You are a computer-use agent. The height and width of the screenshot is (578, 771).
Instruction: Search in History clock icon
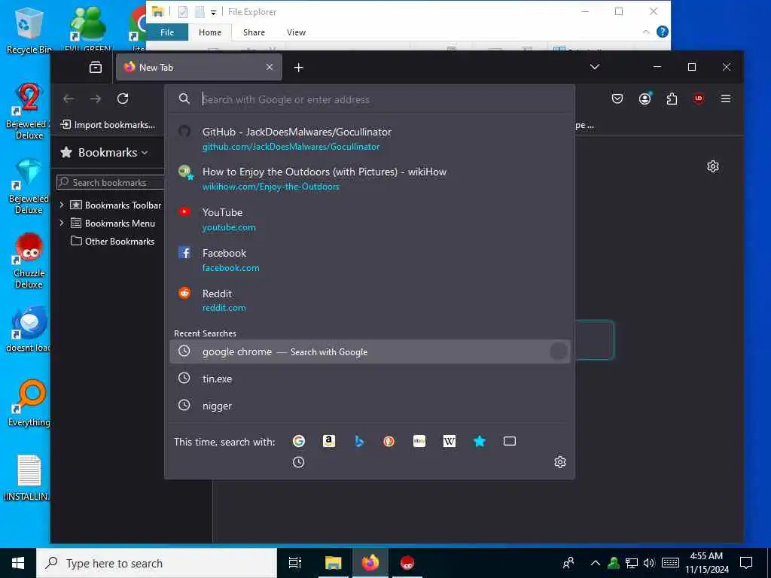(x=298, y=462)
